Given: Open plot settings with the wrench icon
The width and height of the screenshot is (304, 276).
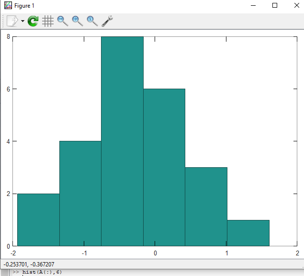Looking at the screenshot, I should [x=107, y=21].
